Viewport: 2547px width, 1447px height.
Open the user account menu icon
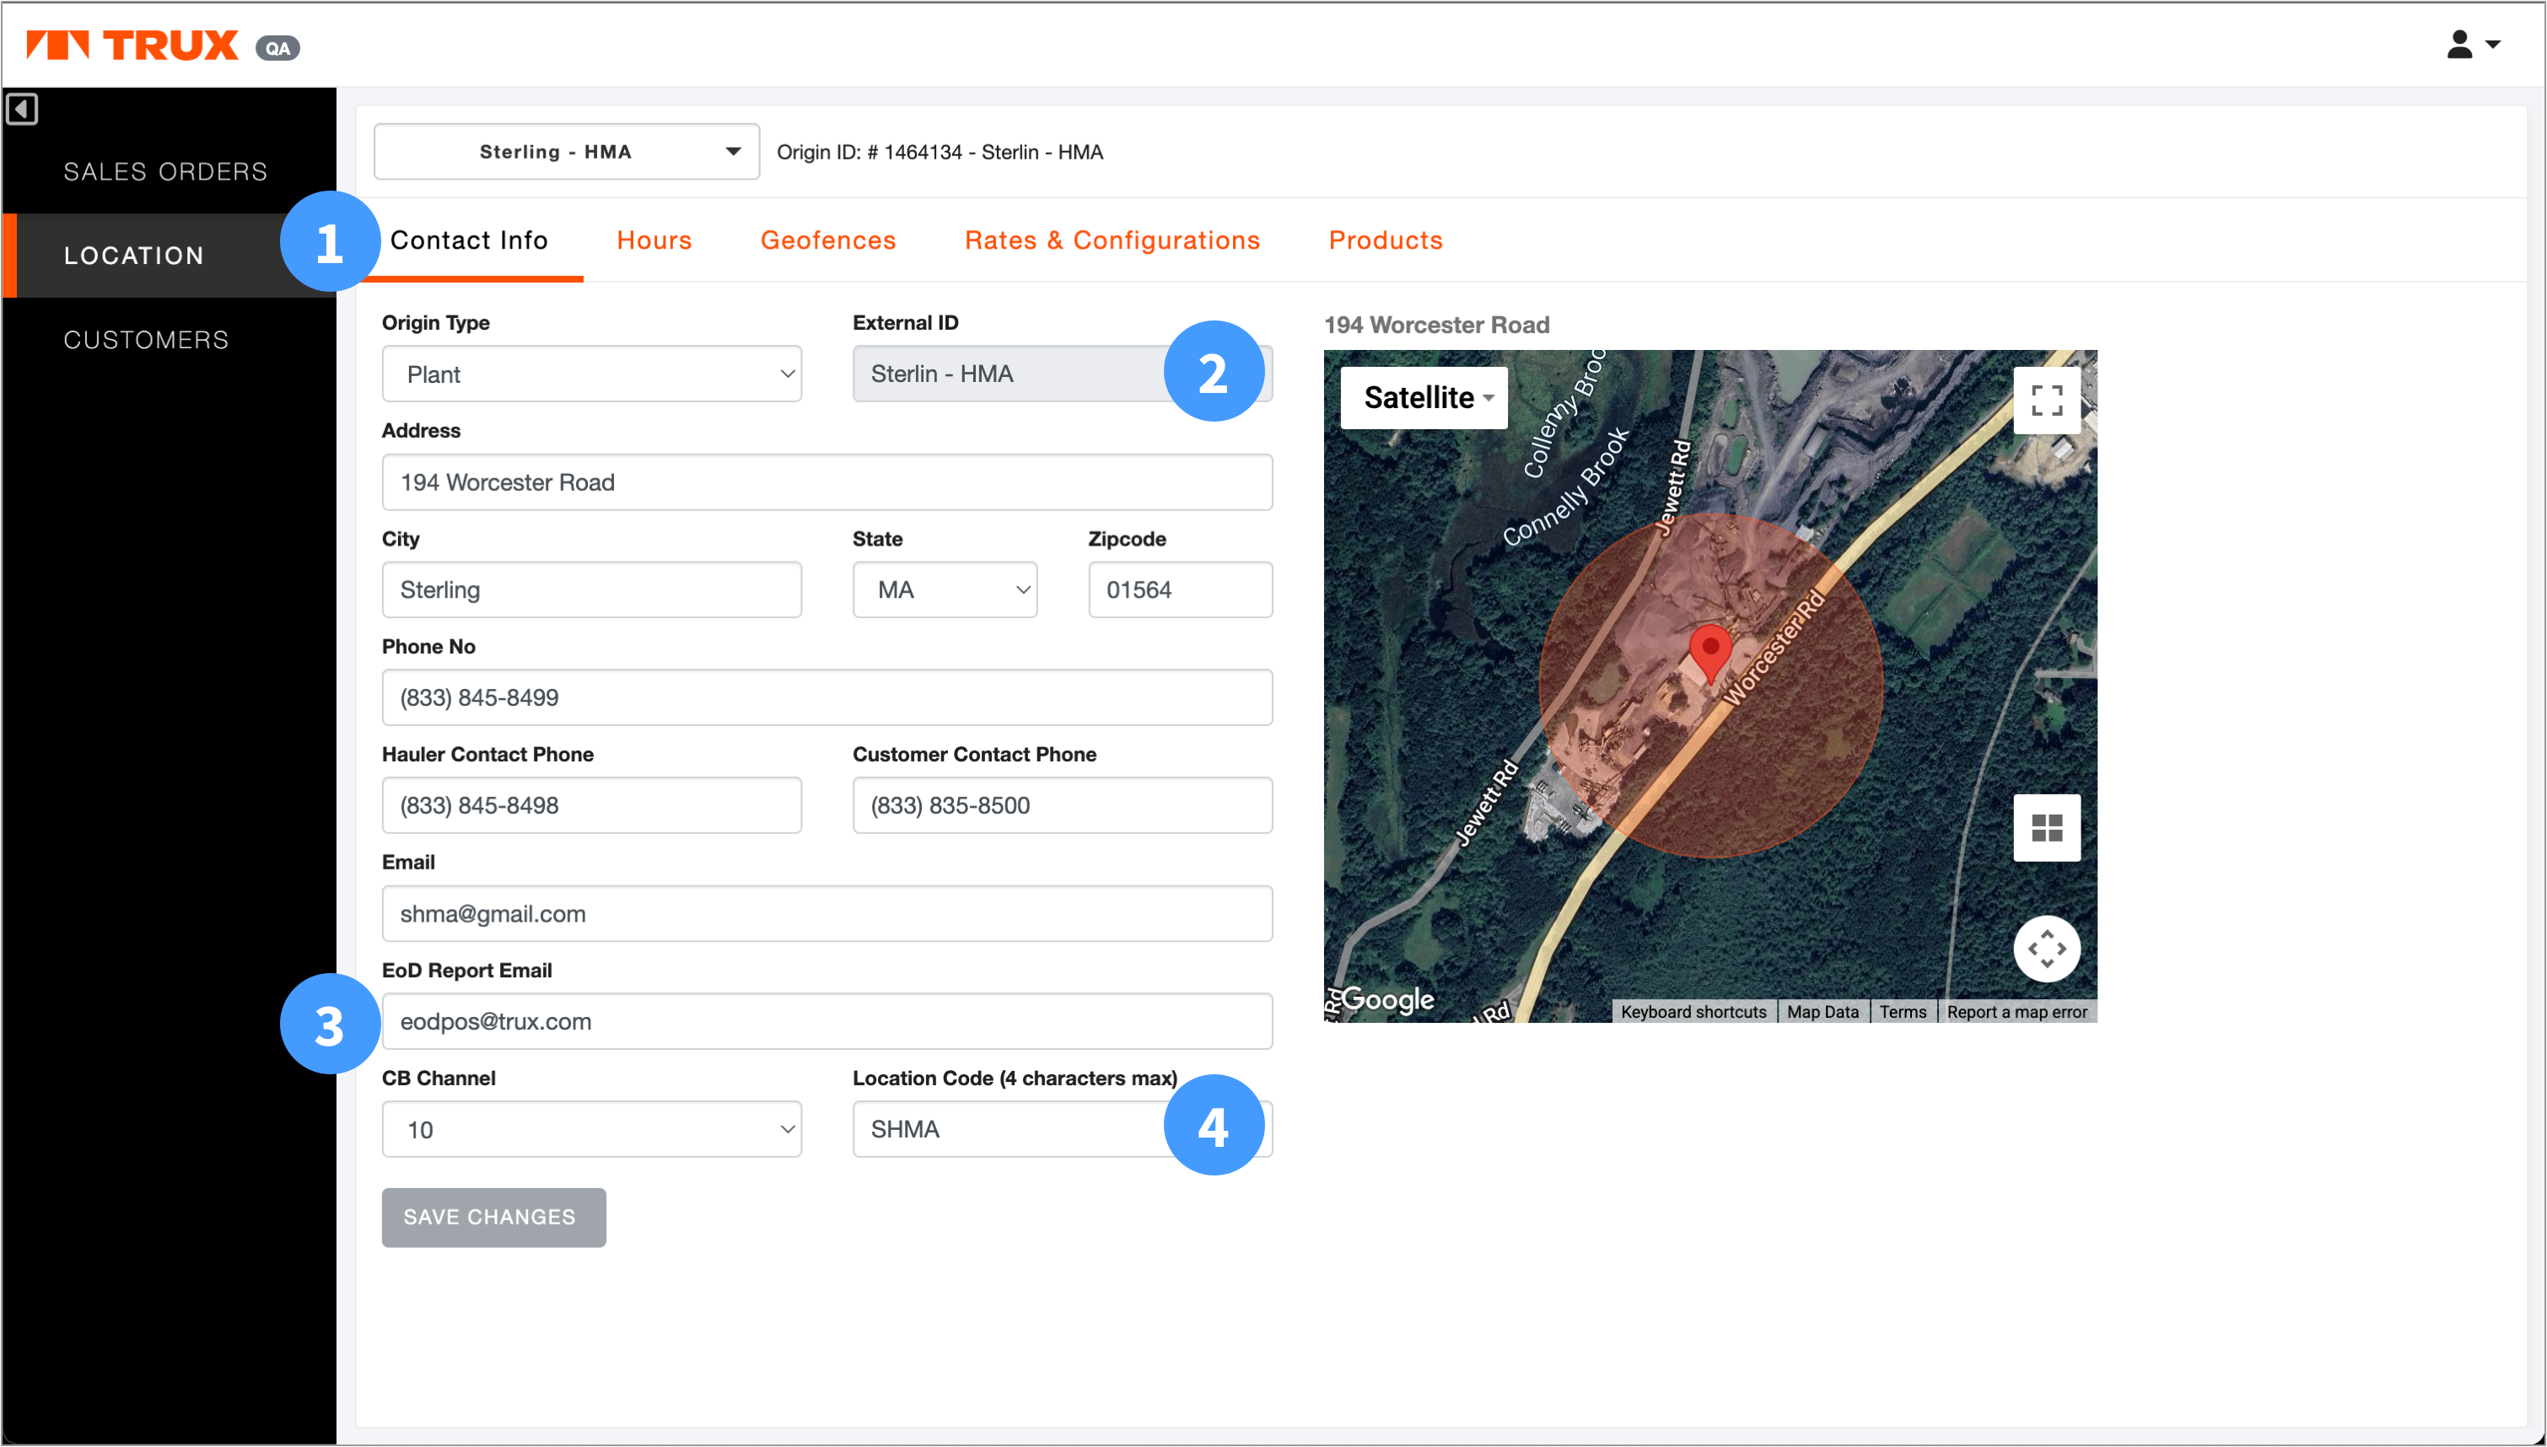tap(2473, 45)
